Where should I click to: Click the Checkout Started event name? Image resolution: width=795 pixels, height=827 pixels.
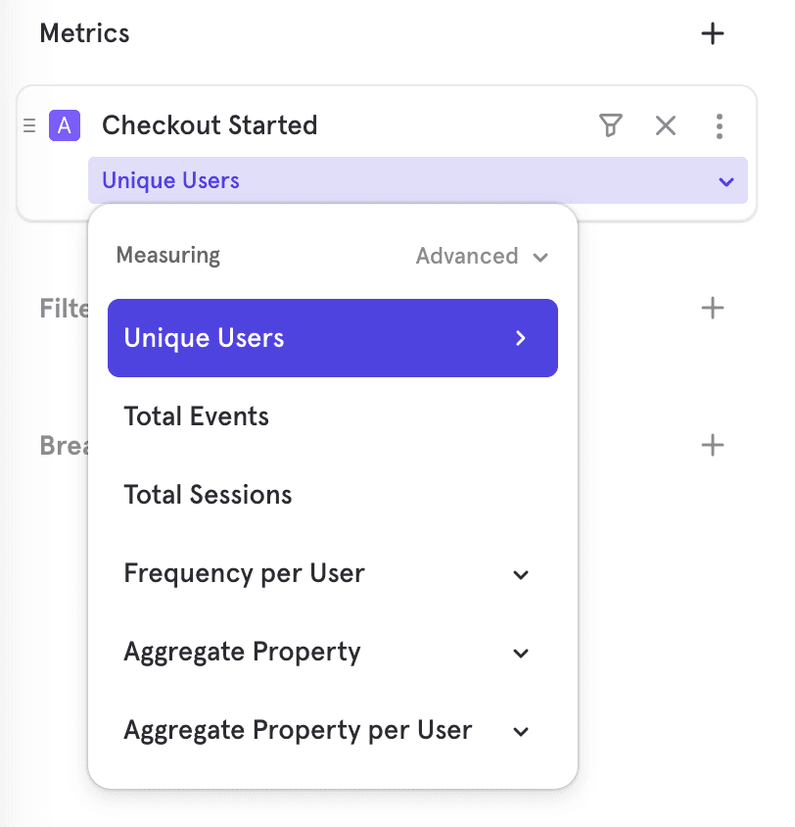point(210,125)
